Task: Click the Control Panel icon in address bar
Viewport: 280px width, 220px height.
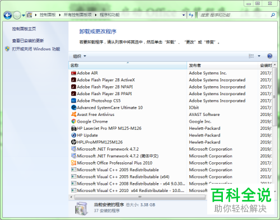Action: (29, 15)
